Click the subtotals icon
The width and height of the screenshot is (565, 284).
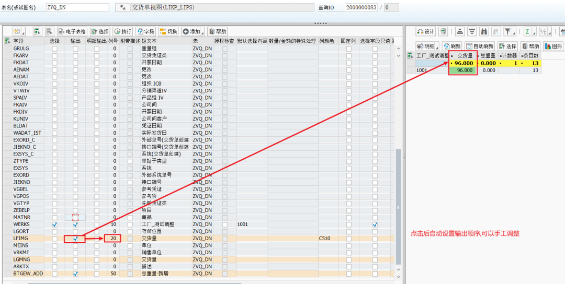543,31
